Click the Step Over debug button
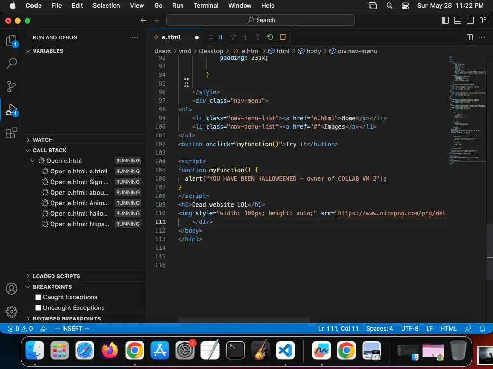 (x=233, y=37)
